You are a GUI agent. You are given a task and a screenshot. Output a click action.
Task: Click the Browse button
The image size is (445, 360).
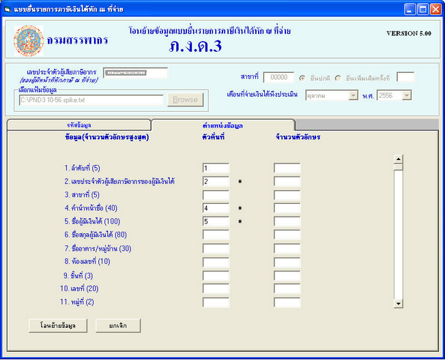tap(185, 100)
